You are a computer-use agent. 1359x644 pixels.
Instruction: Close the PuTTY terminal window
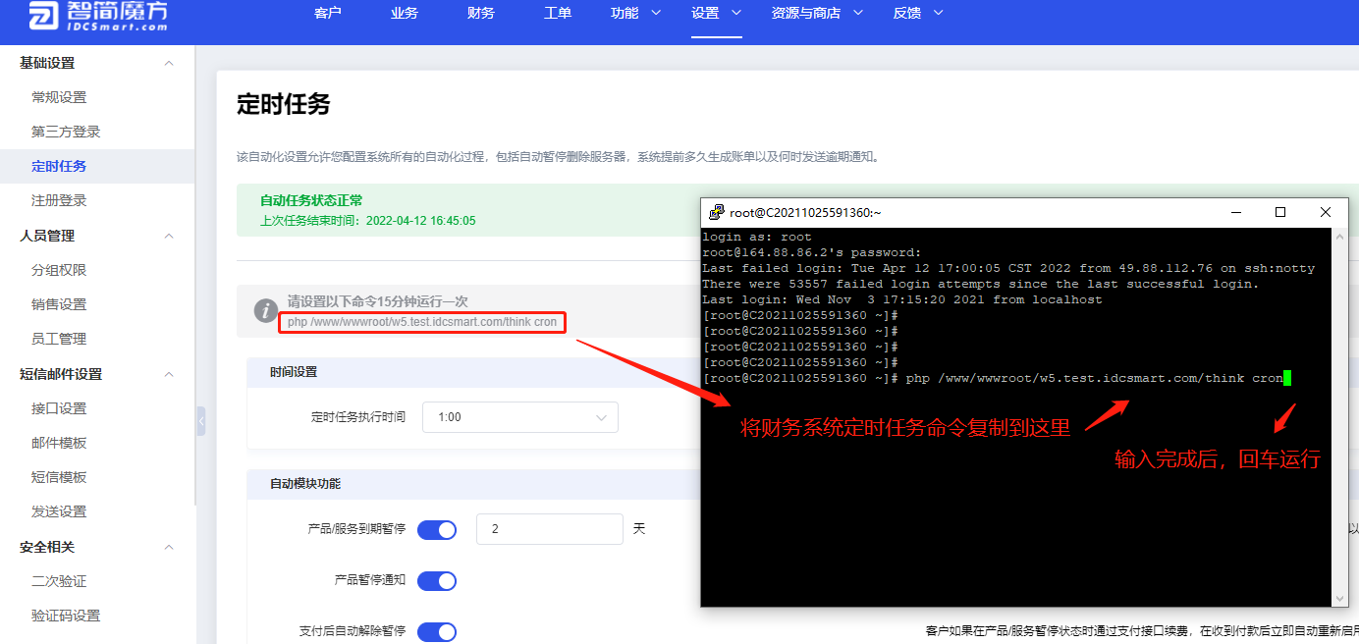1326,212
